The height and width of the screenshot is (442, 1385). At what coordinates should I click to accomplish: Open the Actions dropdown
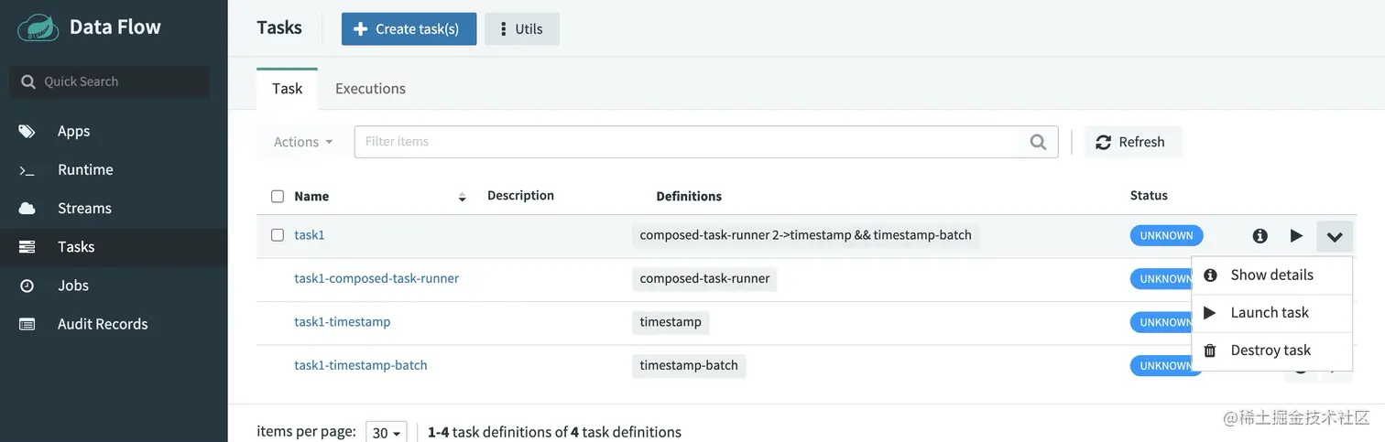(x=302, y=142)
